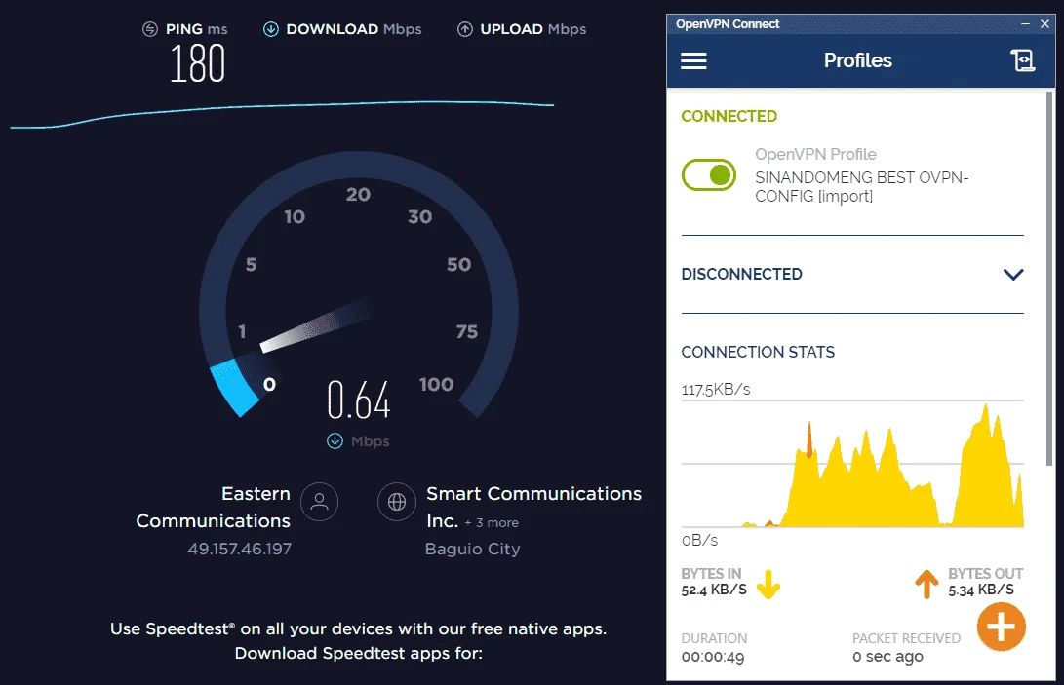Click the import profile icon
This screenshot has height=685, width=1064.
(x=1023, y=60)
